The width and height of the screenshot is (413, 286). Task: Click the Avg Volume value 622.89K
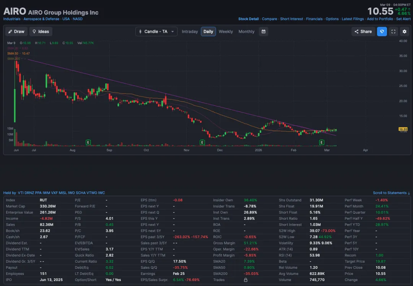point(317,274)
